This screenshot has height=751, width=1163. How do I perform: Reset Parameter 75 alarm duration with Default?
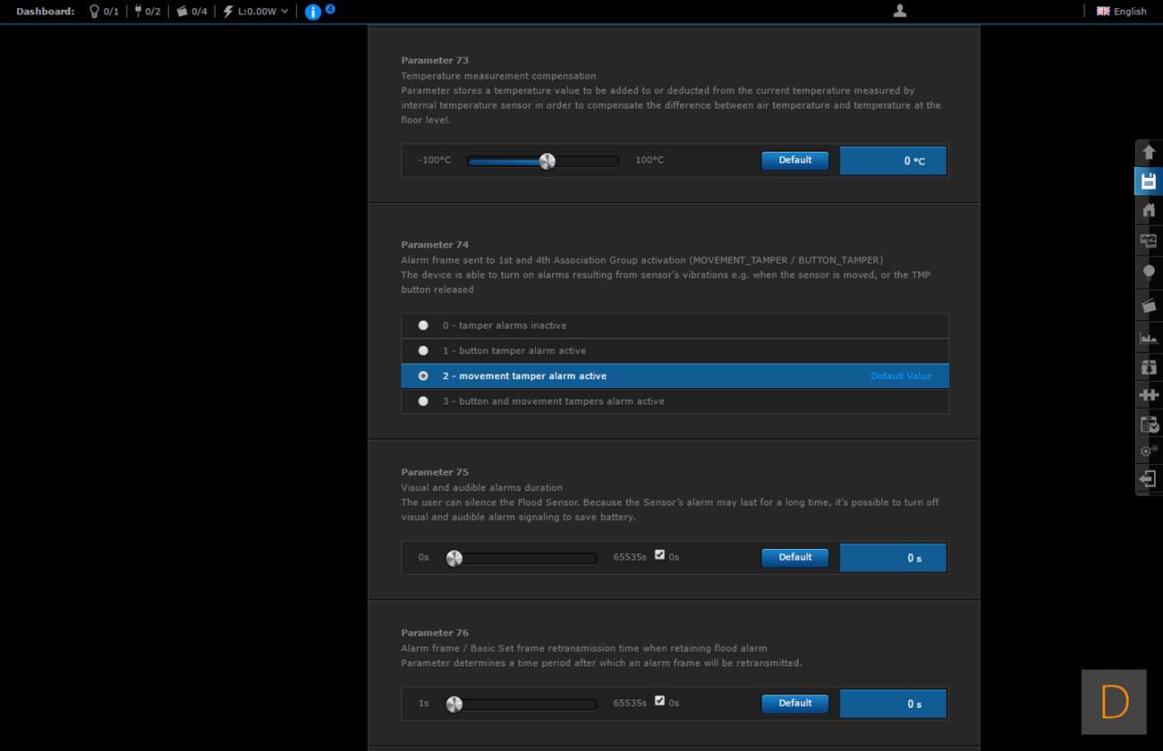(794, 557)
